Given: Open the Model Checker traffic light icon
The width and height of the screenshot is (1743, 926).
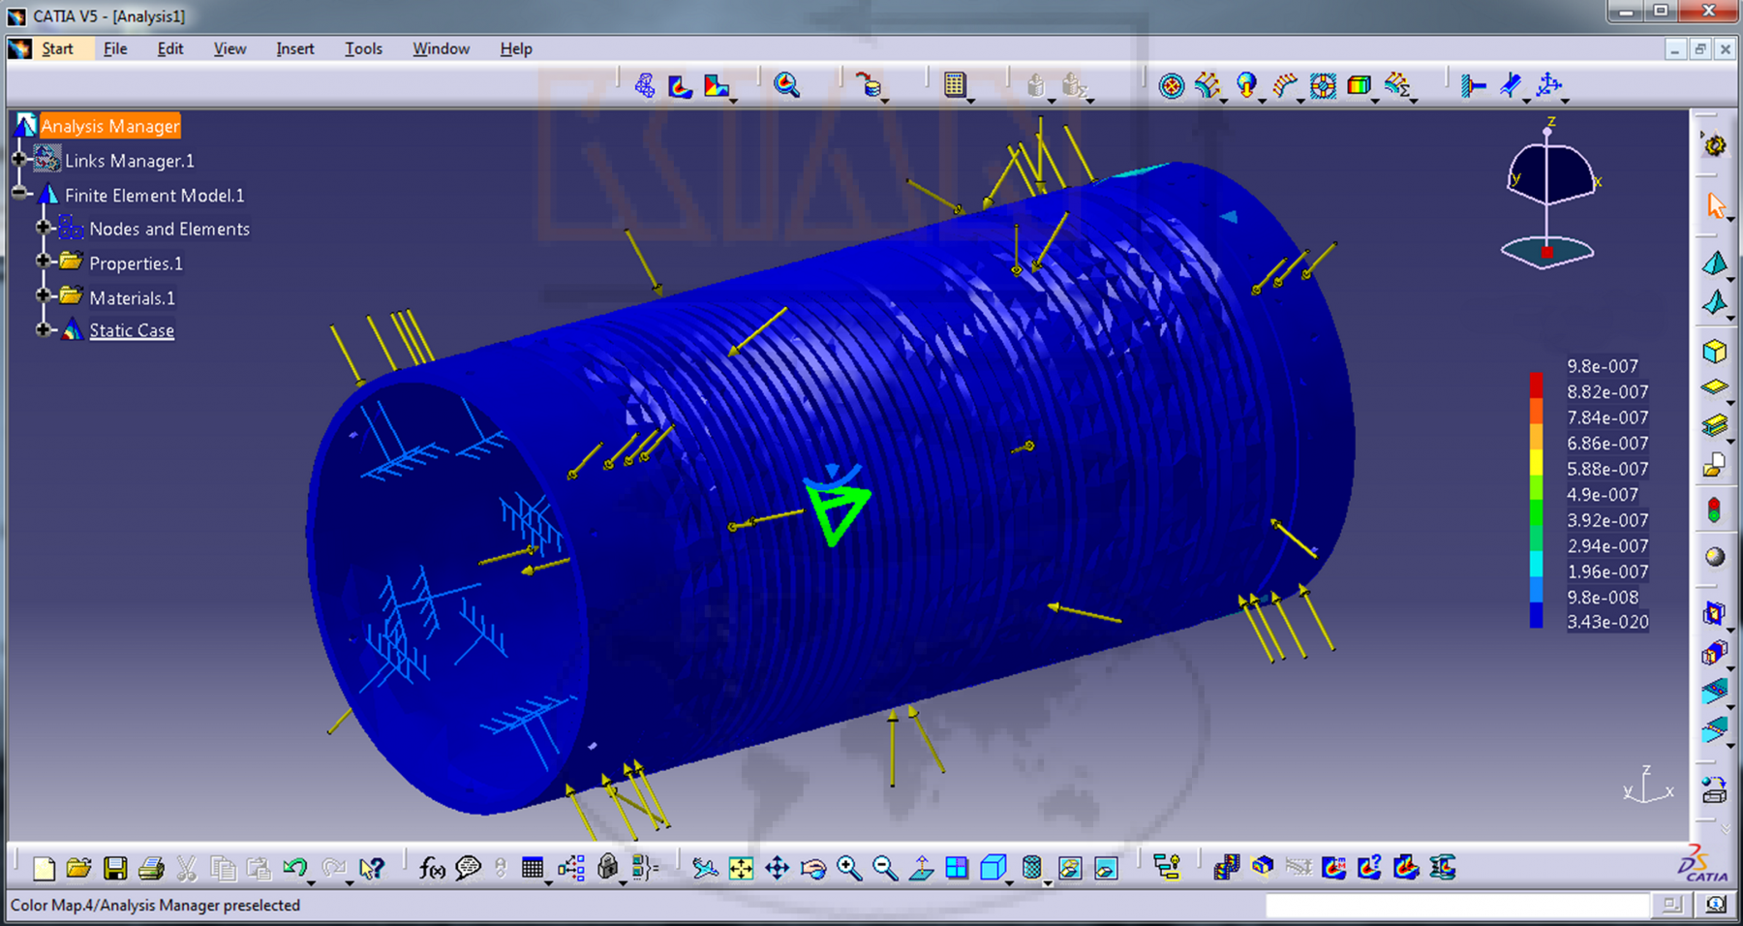Looking at the screenshot, I should [x=1714, y=509].
